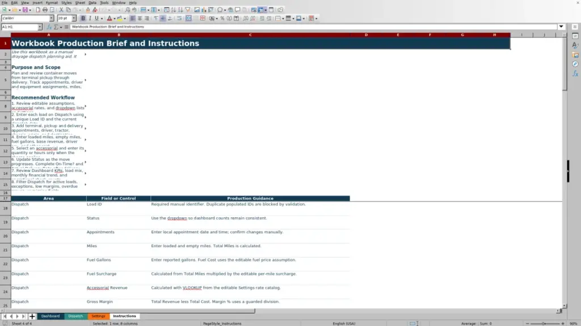Open the Background Color dropdown arrow
This screenshot has width=581, height=326.
tap(125, 19)
